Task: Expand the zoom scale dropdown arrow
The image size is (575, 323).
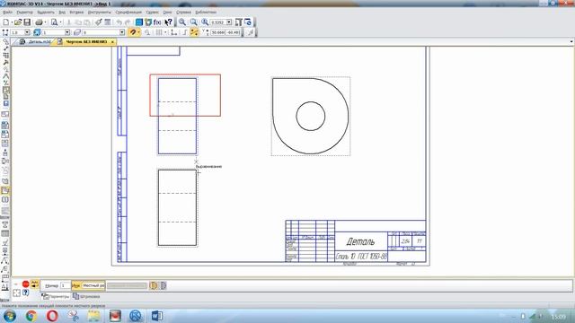Action: point(229,22)
